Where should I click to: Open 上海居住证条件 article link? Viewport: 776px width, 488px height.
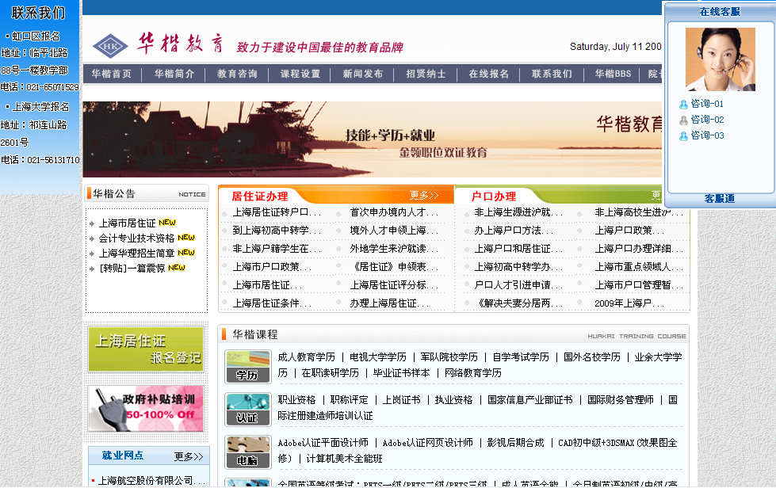(x=272, y=303)
